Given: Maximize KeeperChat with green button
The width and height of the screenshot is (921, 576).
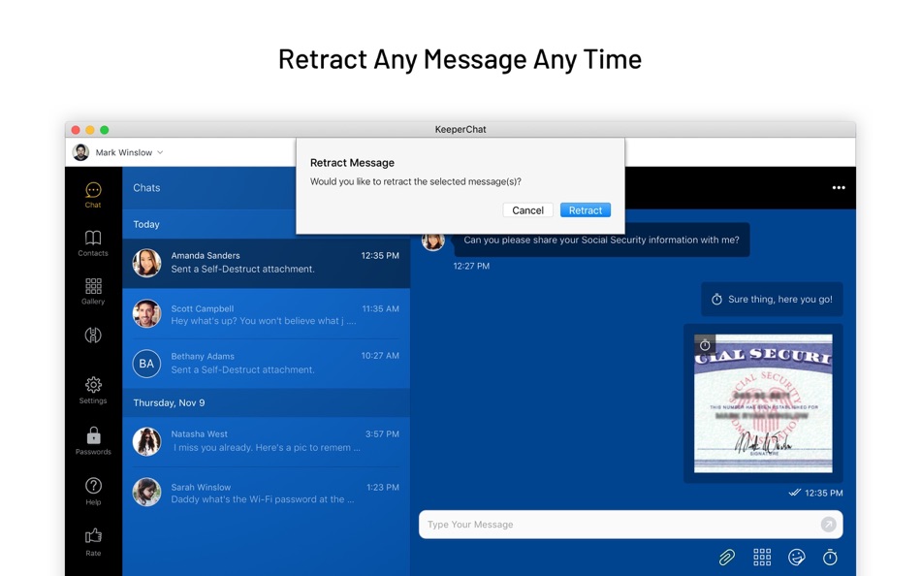Looking at the screenshot, I should (104, 129).
